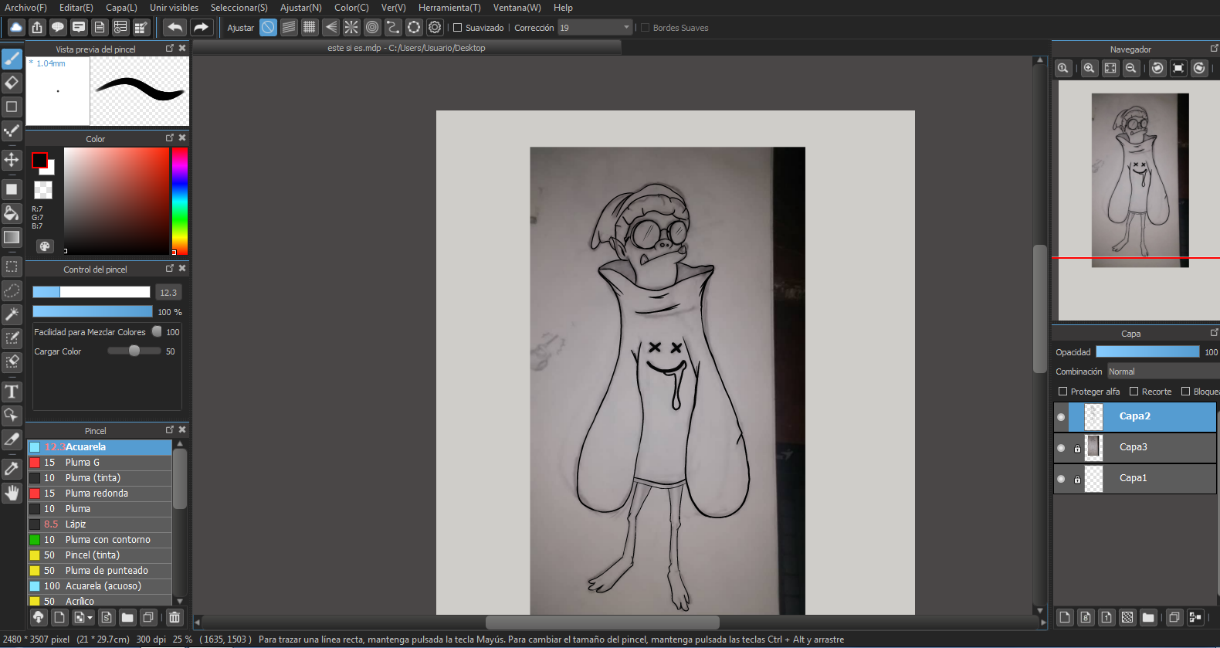Screen dimensions: 1220x648
Task: Select the Pluma G brush
Action: pos(100,463)
